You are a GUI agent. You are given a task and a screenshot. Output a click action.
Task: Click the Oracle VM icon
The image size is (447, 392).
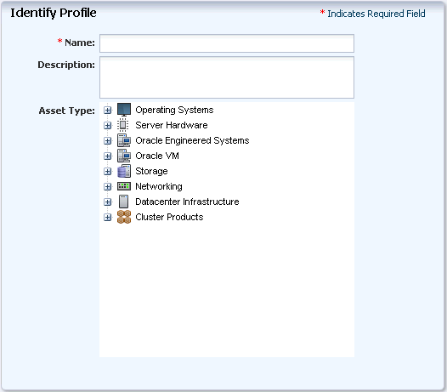coord(124,156)
